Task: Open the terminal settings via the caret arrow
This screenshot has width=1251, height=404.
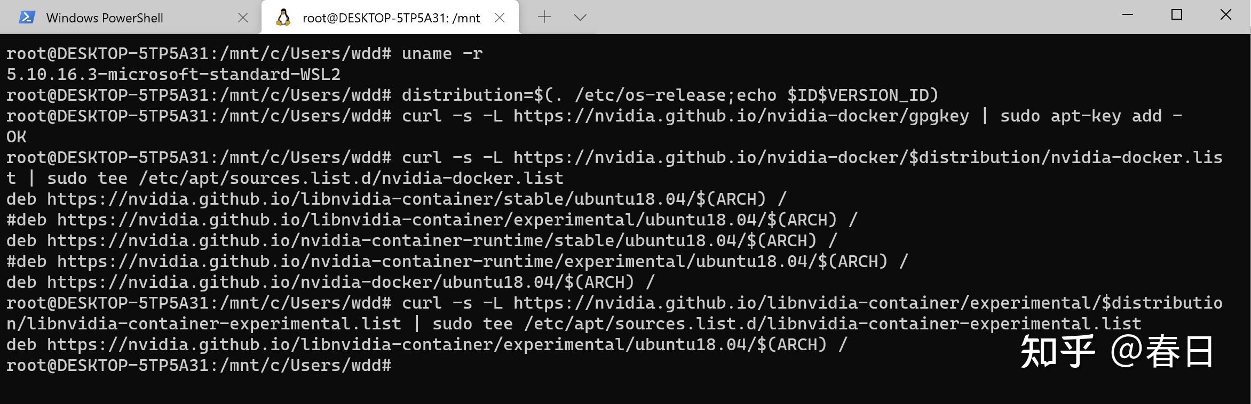Action: [579, 17]
